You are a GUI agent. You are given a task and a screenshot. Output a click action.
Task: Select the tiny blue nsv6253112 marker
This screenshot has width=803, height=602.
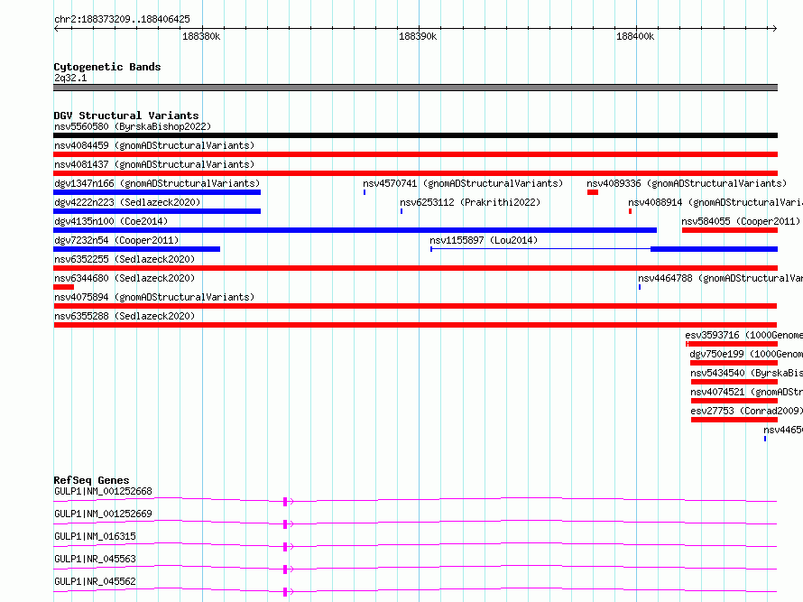pyautogui.click(x=401, y=211)
